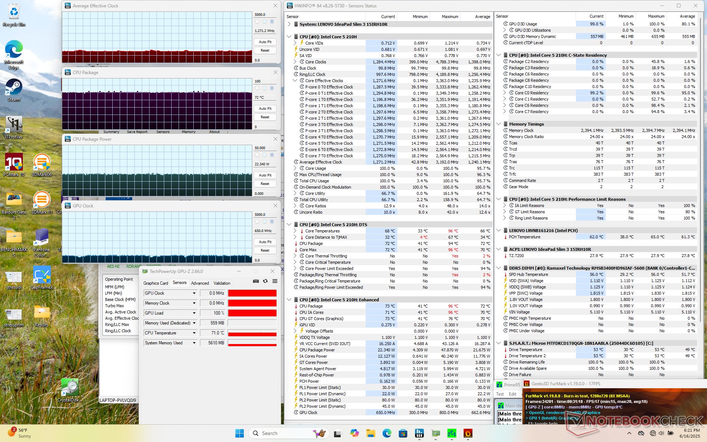Collapse the Memory Timings section
This screenshot has height=442, width=707.
coord(499,124)
